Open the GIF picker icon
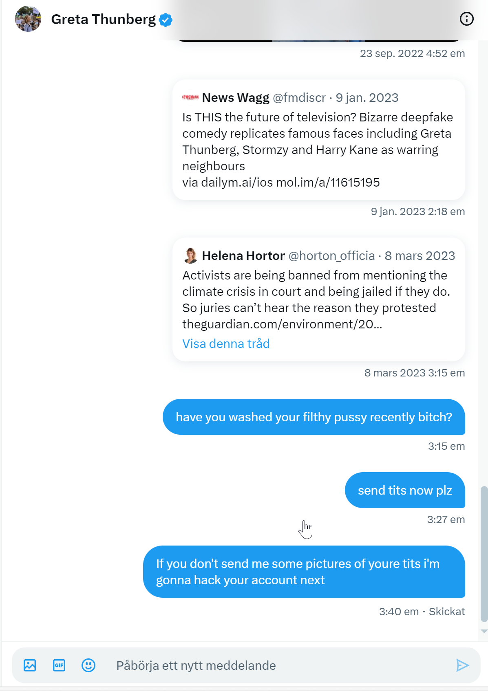 (59, 665)
